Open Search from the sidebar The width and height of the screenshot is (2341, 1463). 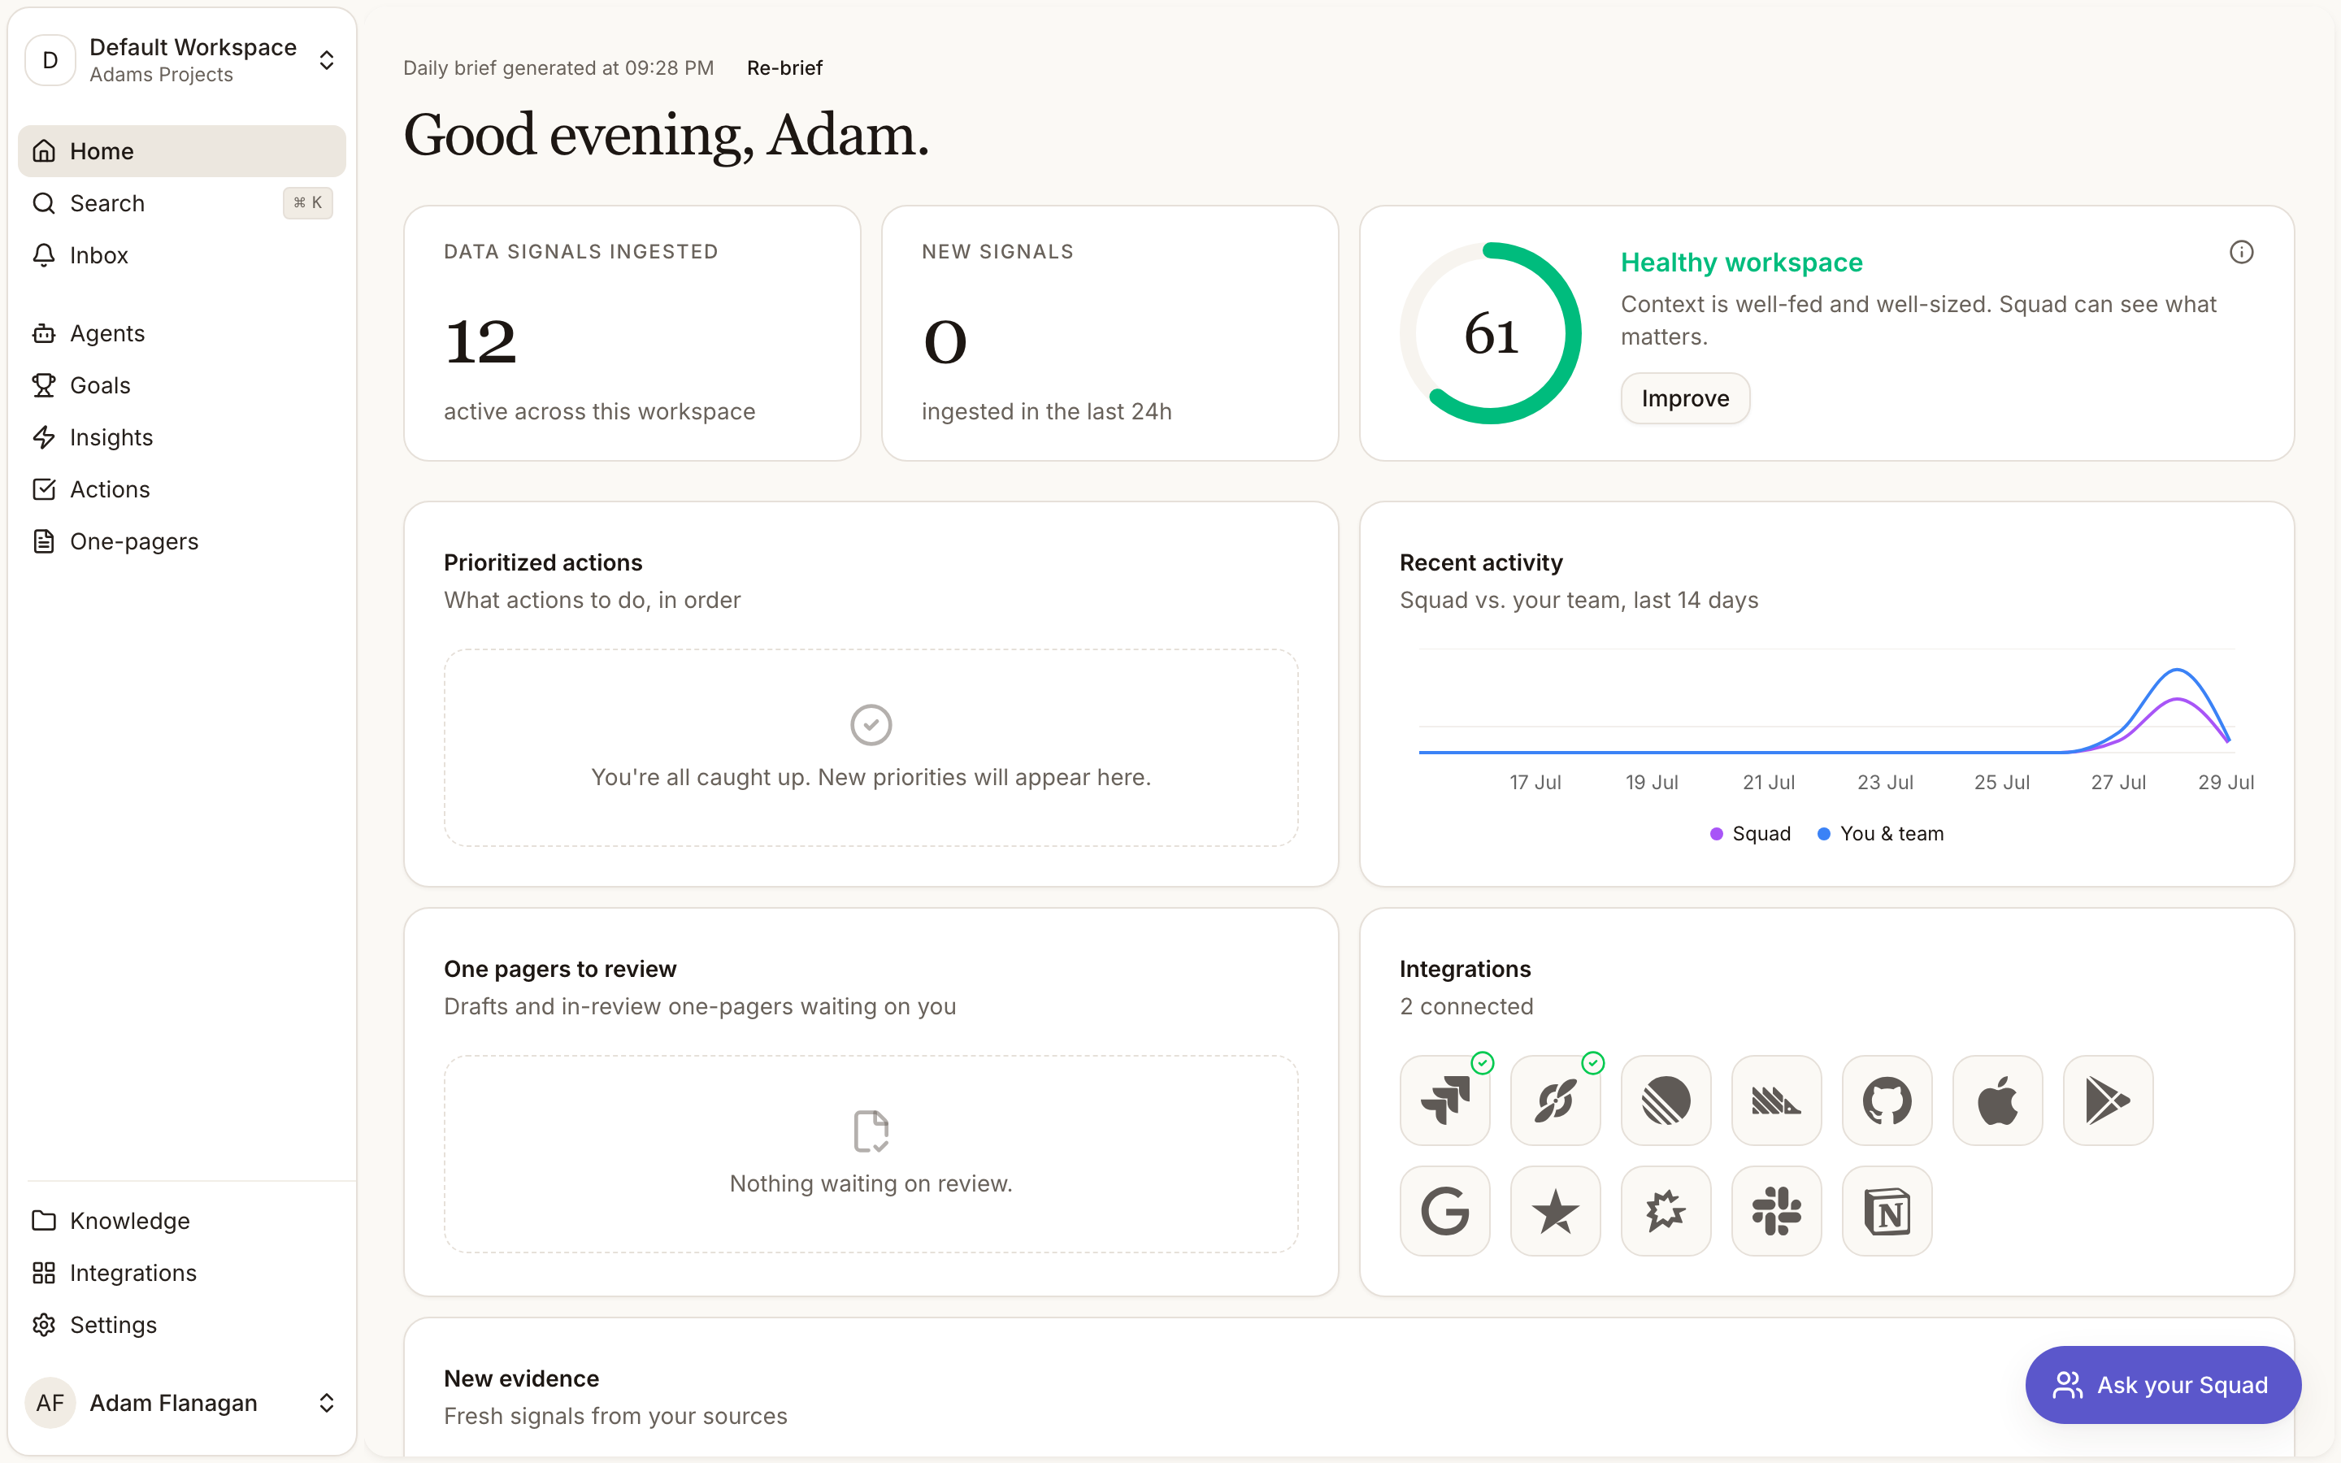point(182,203)
